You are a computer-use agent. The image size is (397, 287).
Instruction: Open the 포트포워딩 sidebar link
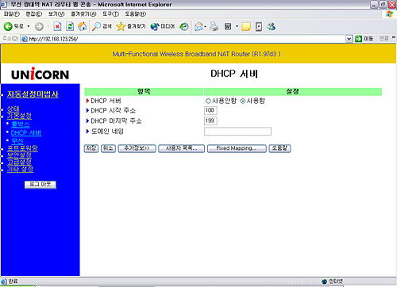tap(22, 148)
